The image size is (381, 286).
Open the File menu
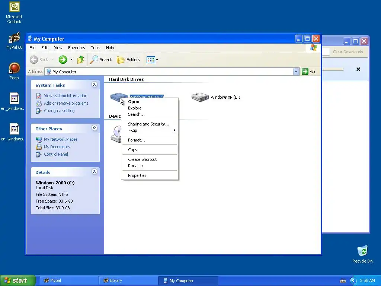point(32,48)
